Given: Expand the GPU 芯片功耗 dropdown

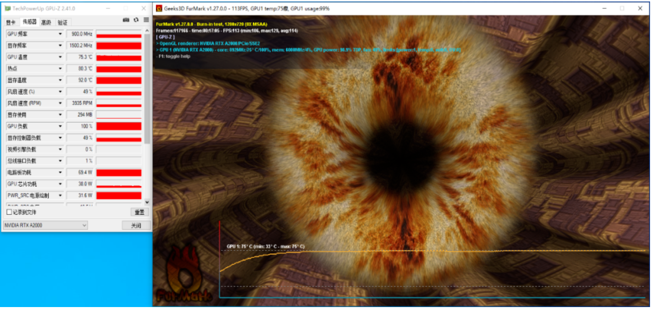Looking at the screenshot, I should pyautogui.click(x=60, y=184).
